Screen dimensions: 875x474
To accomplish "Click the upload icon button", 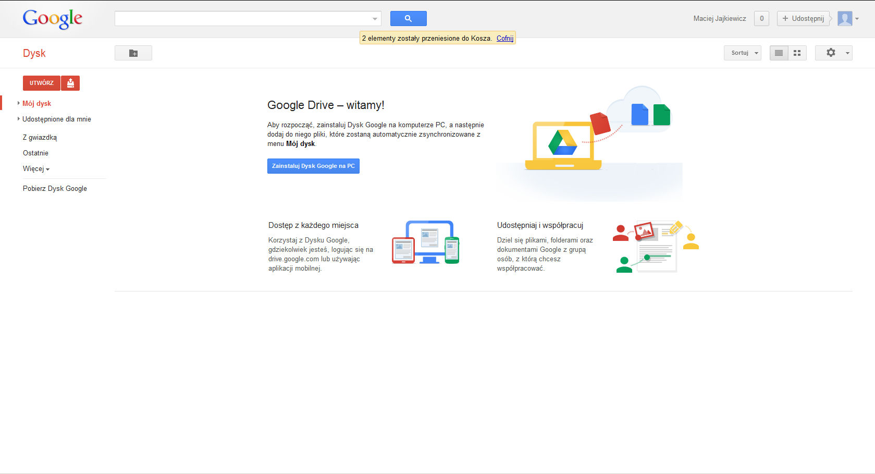I will [70, 83].
